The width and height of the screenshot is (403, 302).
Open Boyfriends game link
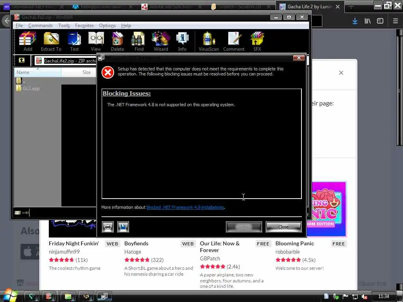point(136,243)
